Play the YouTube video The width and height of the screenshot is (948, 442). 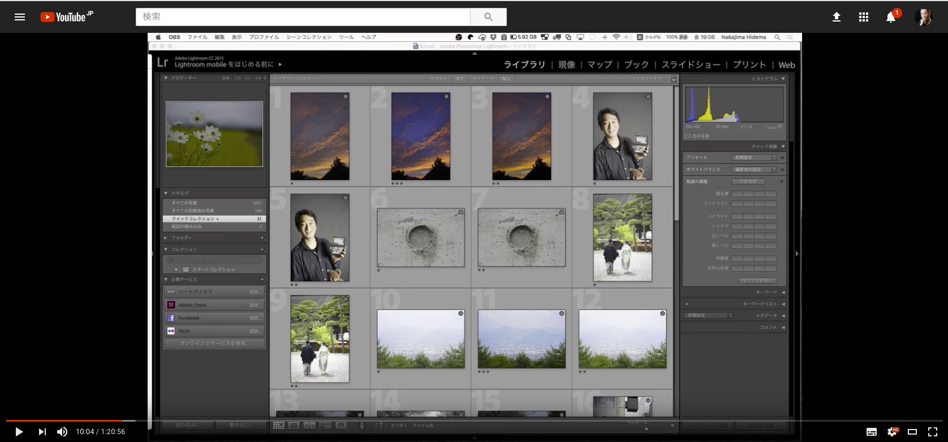point(19,432)
